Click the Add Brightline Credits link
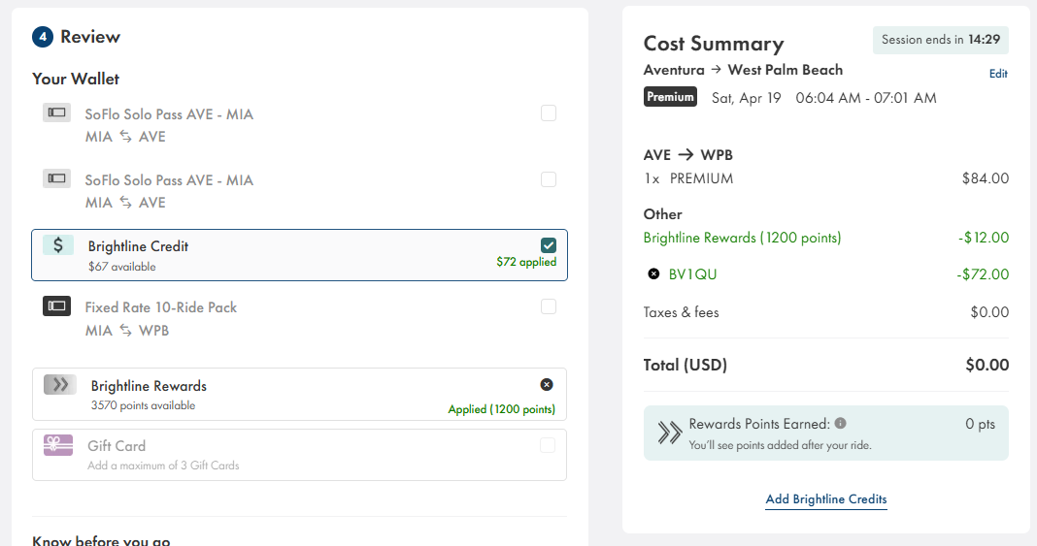 tap(825, 499)
